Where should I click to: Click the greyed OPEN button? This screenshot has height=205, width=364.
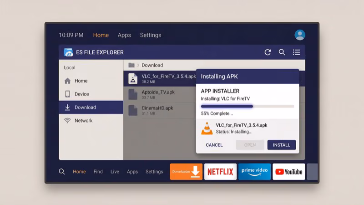point(250,145)
